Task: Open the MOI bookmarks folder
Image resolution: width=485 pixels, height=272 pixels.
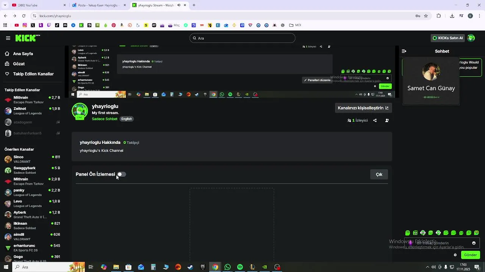Action: pos(295,25)
